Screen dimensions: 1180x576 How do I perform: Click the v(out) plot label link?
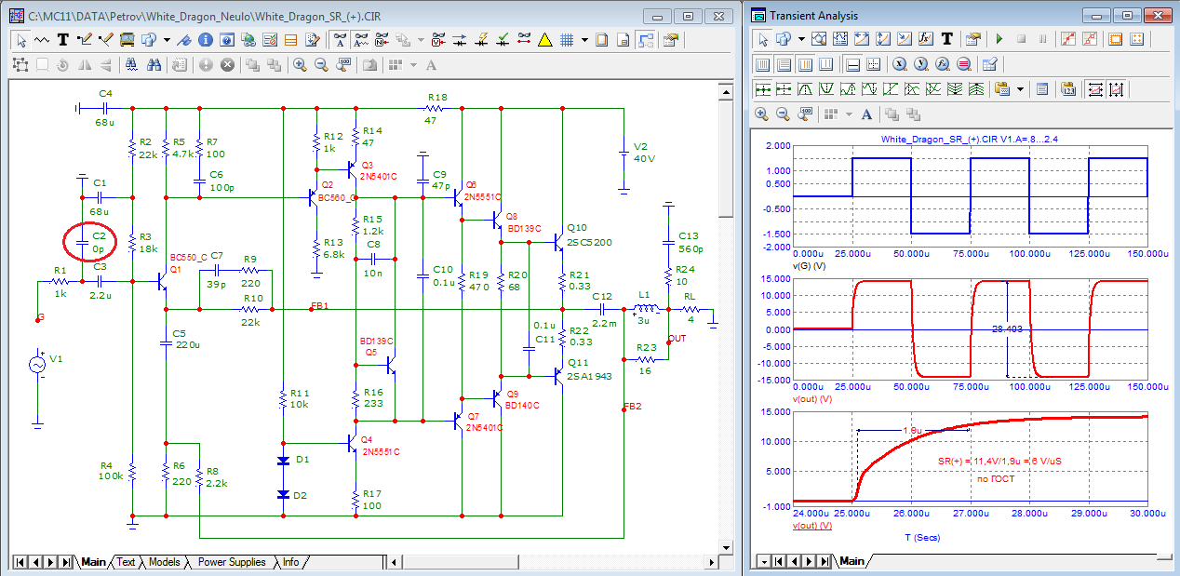point(811,526)
